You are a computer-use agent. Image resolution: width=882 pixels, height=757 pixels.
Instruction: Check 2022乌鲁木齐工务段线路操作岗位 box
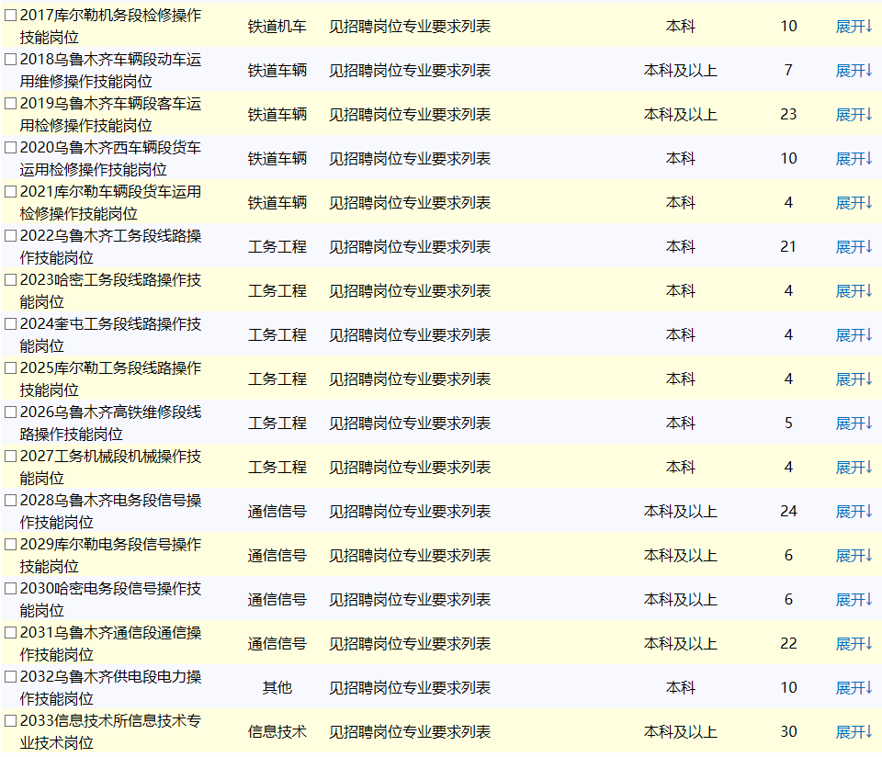[11, 236]
